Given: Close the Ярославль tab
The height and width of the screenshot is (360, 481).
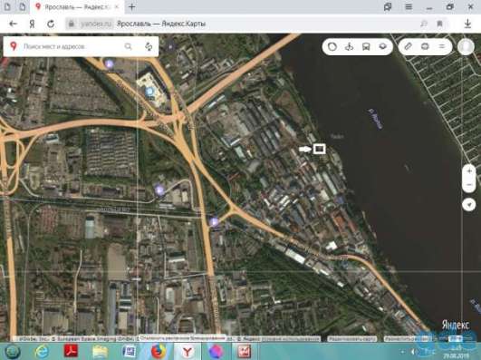Looking at the screenshot, I should pos(117,6).
